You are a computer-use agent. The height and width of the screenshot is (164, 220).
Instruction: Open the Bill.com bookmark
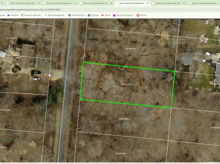(x=142, y=15)
